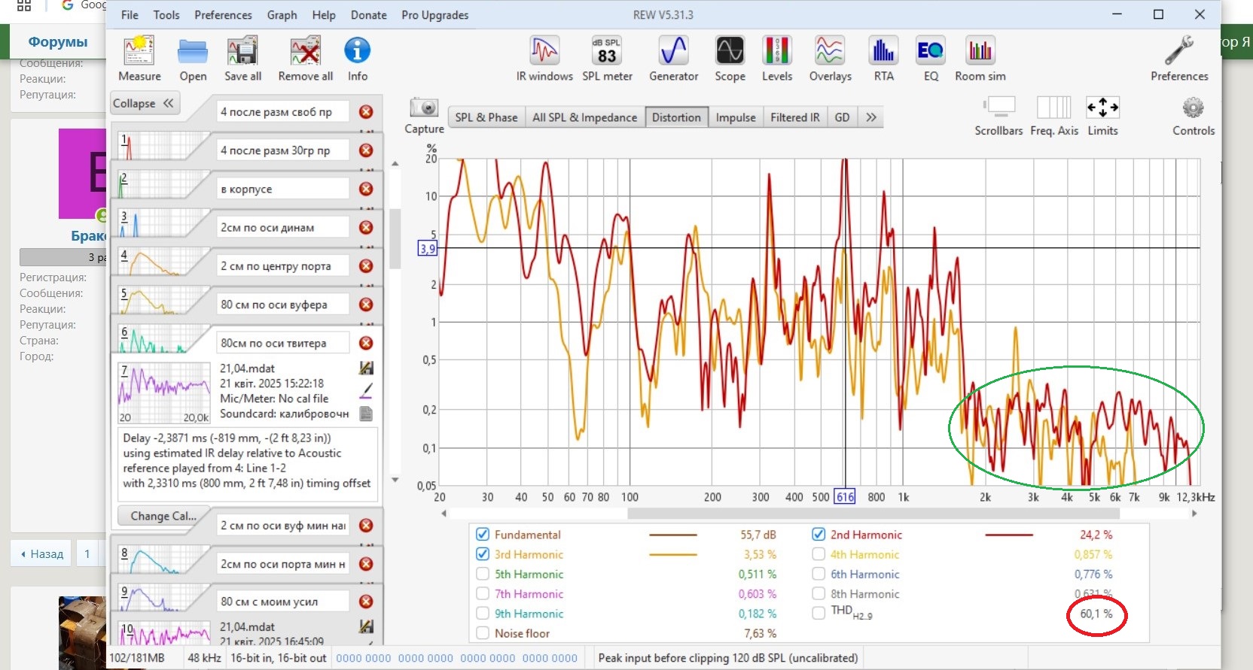Open the Graph menu
Image resolution: width=1253 pixels, height=670 pixels.
(x=282, y=15)
